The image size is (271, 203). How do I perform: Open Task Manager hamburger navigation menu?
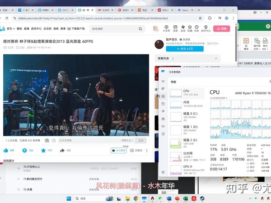pos(163,81)
